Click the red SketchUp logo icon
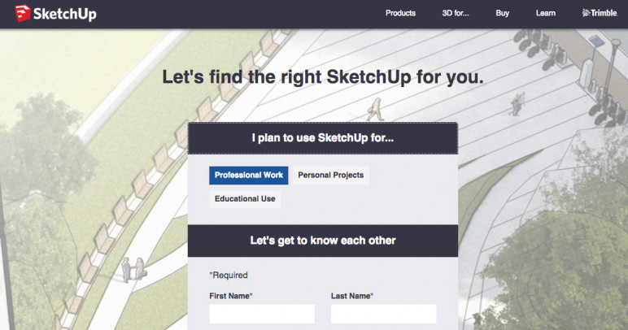This screenshot has width=628, height=330. [x=23, y=13]
